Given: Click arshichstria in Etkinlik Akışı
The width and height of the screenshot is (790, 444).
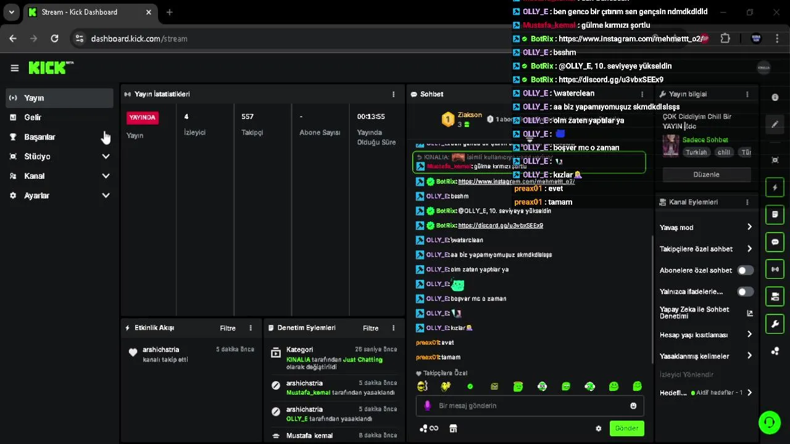Looking at the screenshot, I should pos(160,350).
